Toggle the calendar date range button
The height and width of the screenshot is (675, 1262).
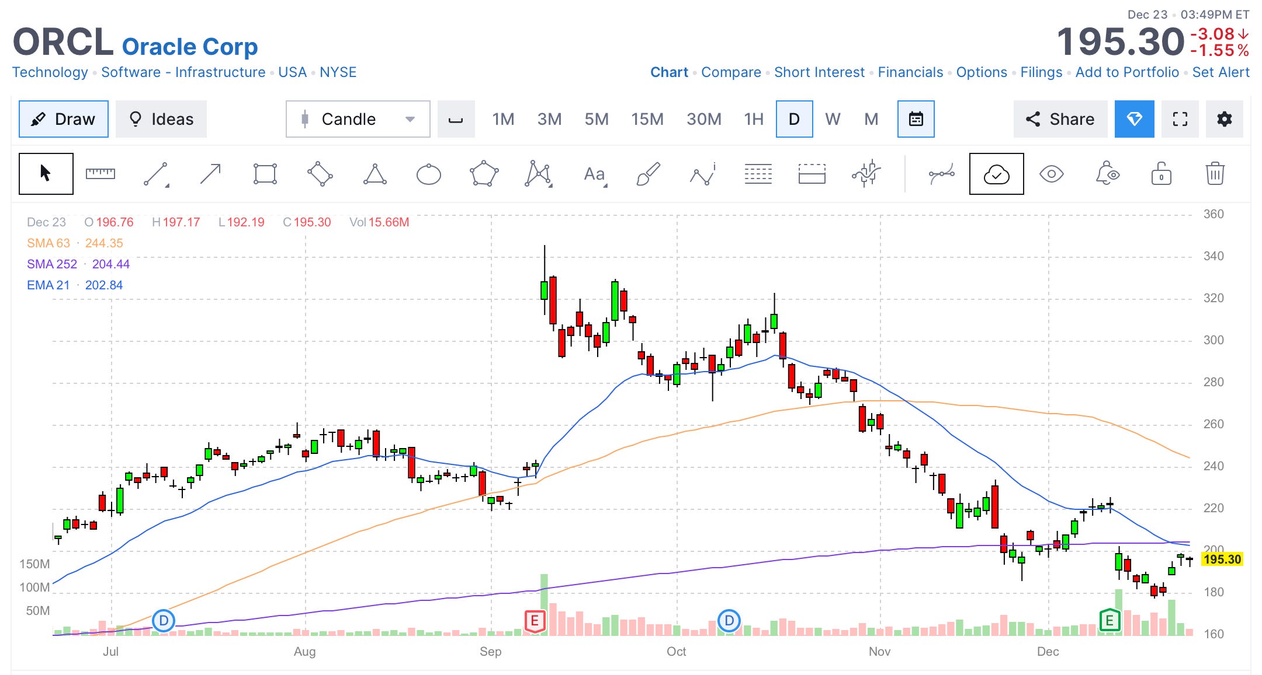point(916,119)
